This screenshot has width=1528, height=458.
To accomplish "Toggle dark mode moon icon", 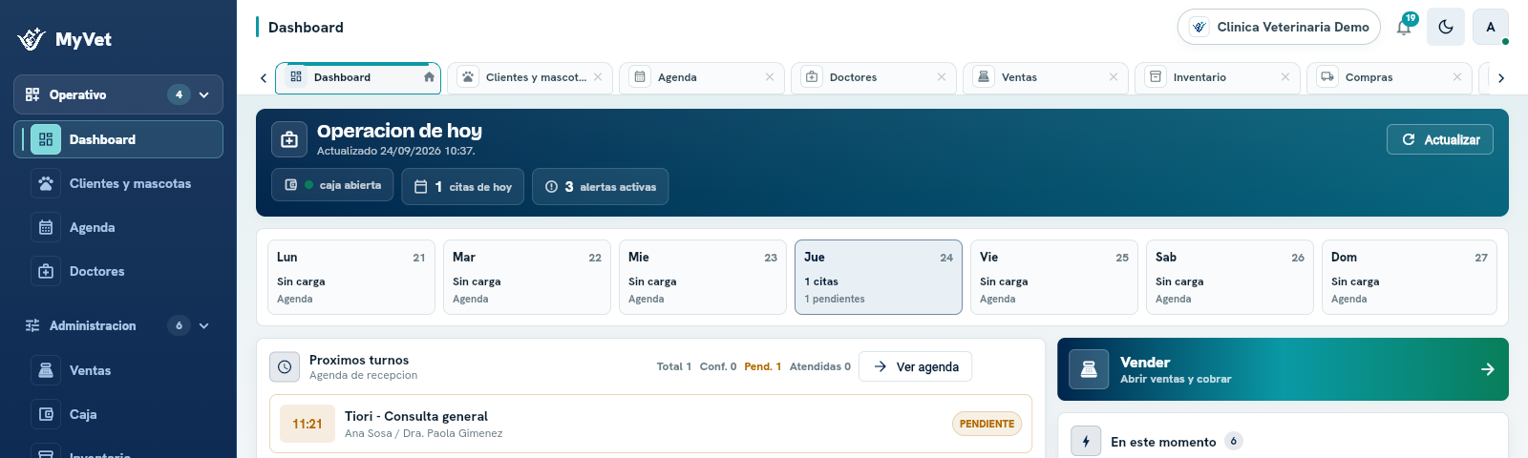I will coord(1446,27).
